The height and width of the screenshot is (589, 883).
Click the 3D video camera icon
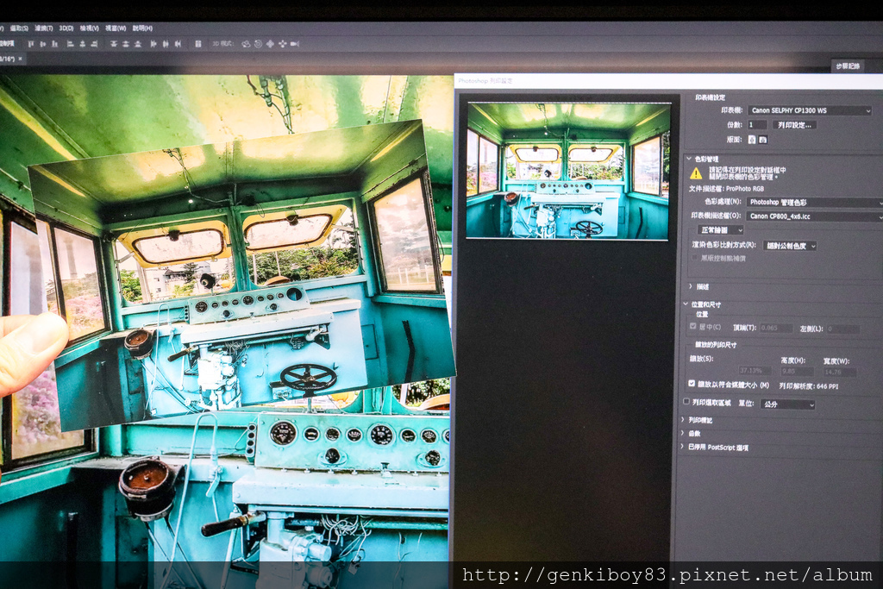(x=294, y=44)
